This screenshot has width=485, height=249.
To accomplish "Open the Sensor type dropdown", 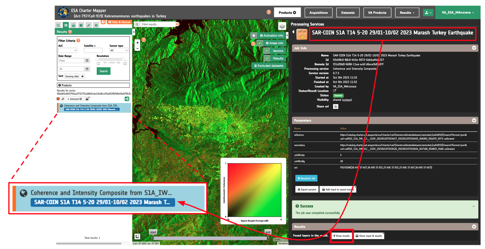I will click(x=119, y=50).
